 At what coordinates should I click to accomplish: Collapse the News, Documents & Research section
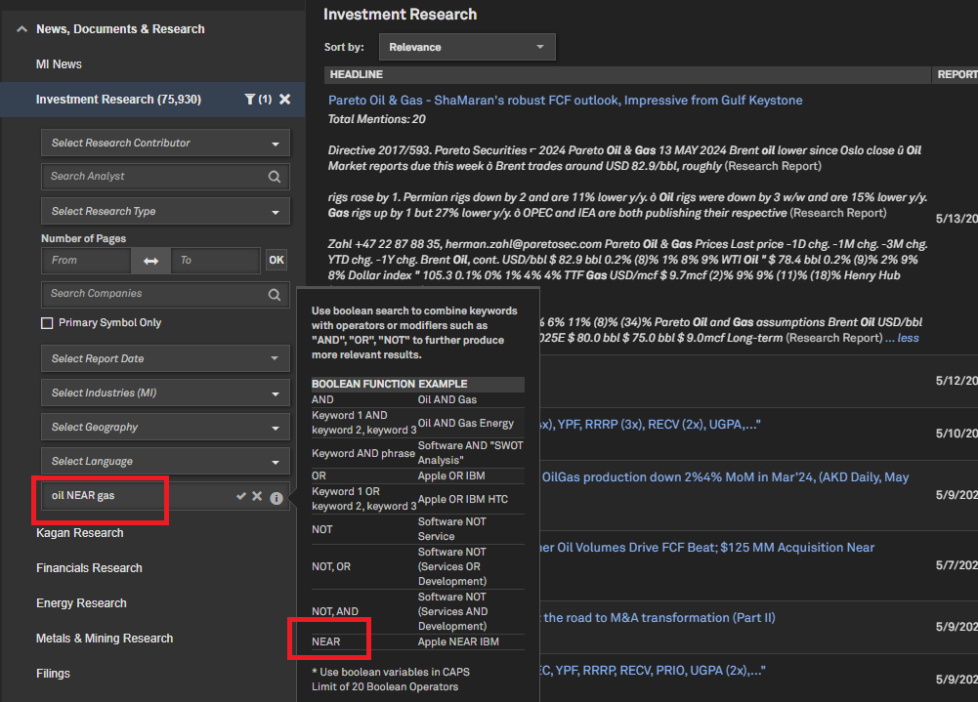pyautogui.click(x=21, y=29)
